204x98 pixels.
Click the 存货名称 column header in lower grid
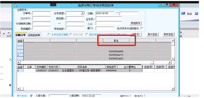point(82,67)
